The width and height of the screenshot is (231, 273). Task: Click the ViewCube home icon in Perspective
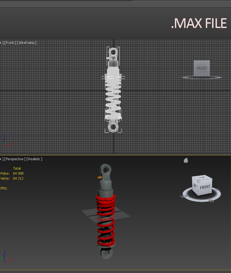pyautogui.click(x=186, y=160)
